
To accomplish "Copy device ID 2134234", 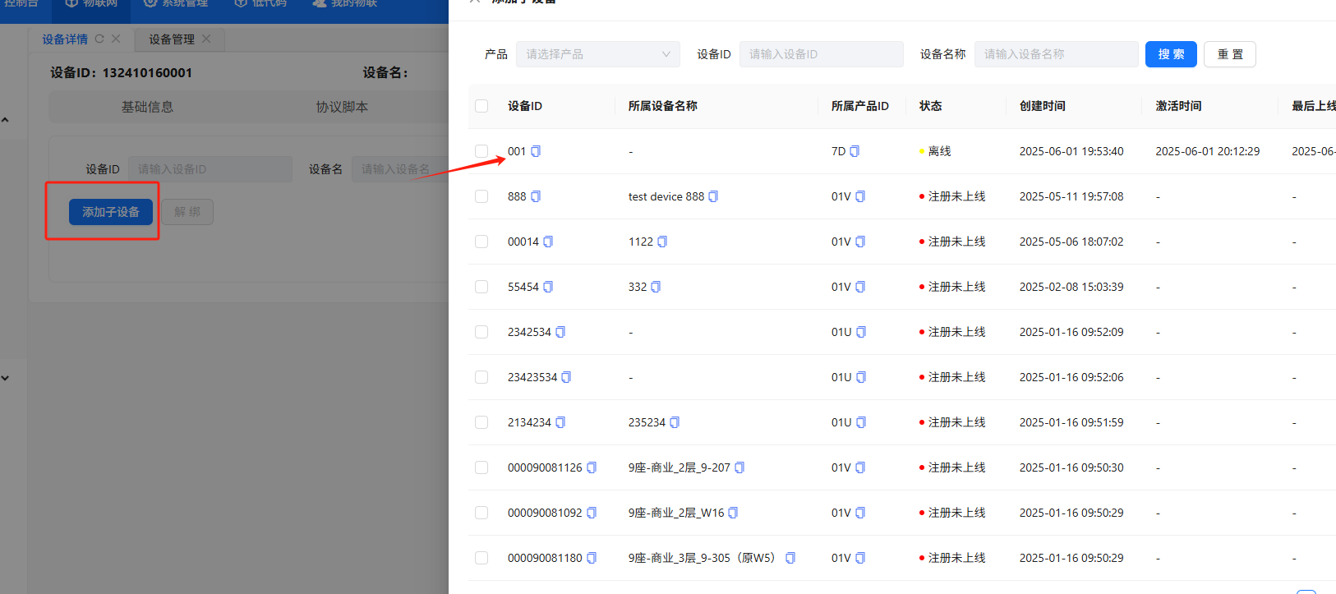I will (x=560, y=422).
